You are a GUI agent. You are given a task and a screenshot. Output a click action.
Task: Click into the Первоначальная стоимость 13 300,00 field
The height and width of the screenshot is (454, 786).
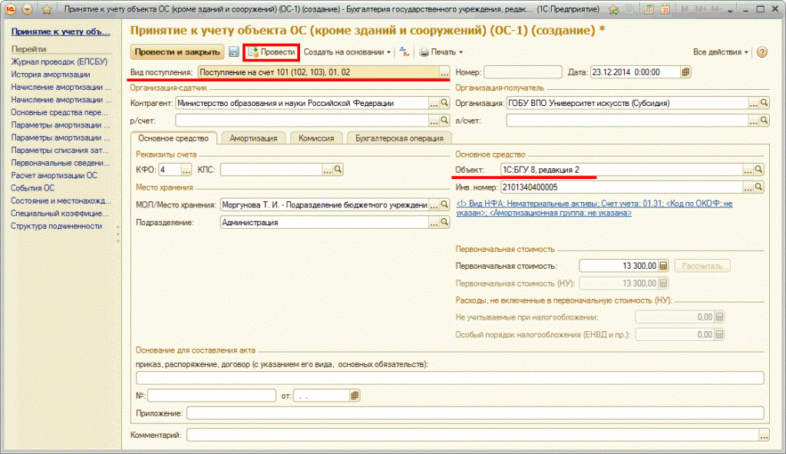619,266
